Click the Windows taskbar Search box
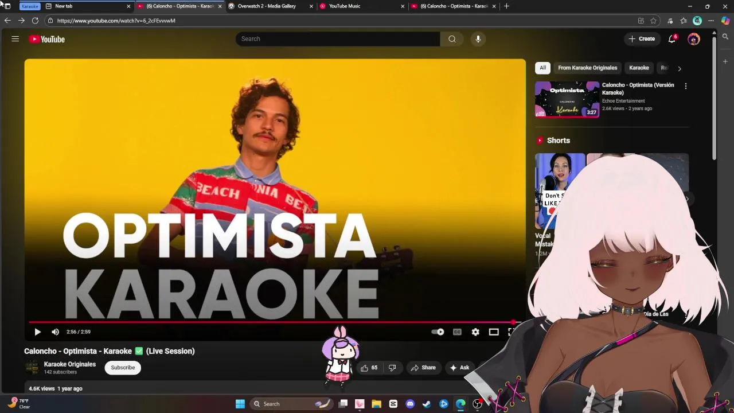Viewport: 734px width, 413px height. click(292, 404)
